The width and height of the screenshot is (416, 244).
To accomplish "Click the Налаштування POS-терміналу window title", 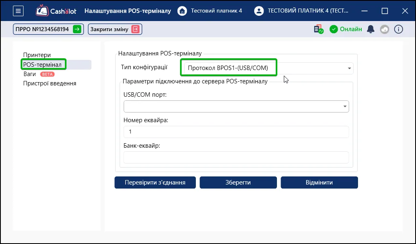I will click(128, 11).
